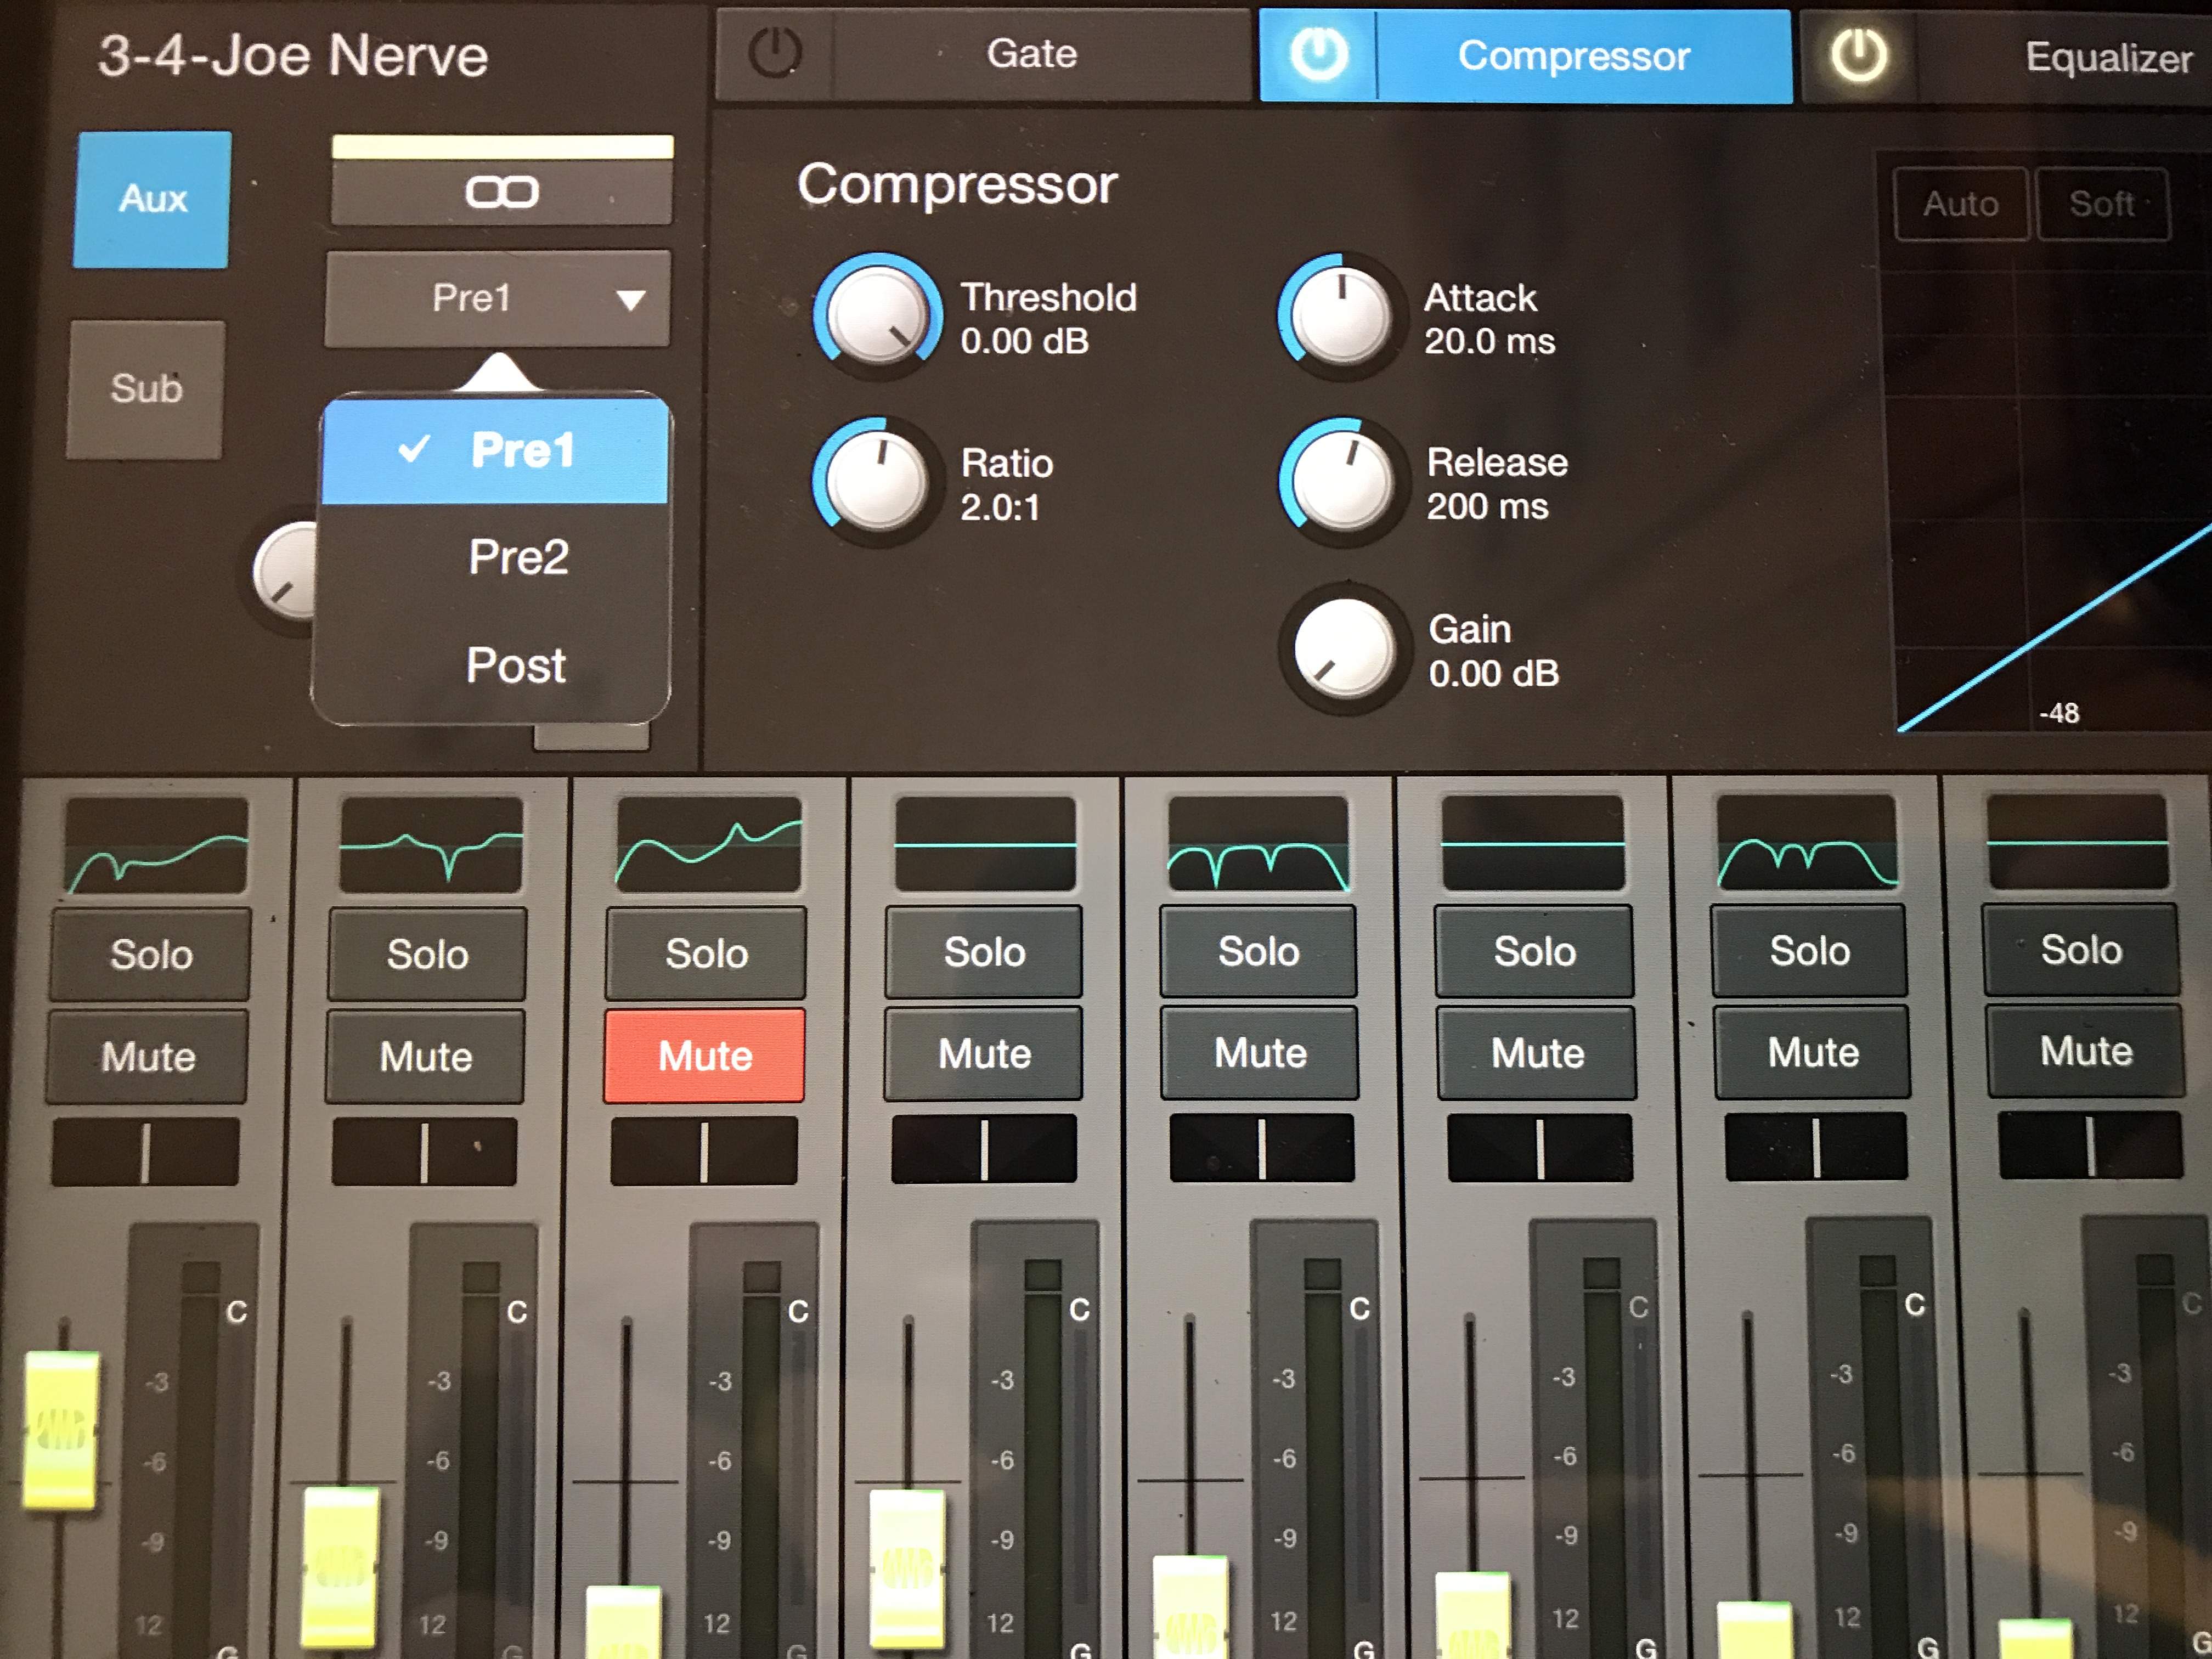The image size is (2212, 1659).
Task: Mute the first channel strip
Action: [x=148, y=1057]
